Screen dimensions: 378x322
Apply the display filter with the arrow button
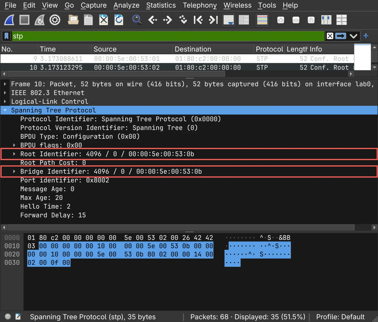tap(341, 36)
